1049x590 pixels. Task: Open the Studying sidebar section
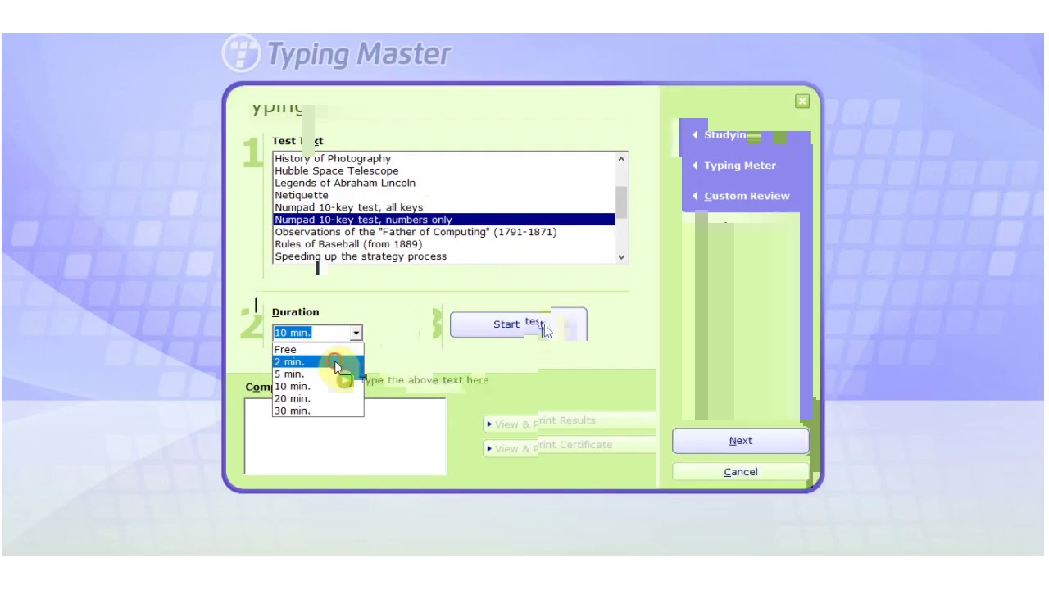click(x=725, y=134)
